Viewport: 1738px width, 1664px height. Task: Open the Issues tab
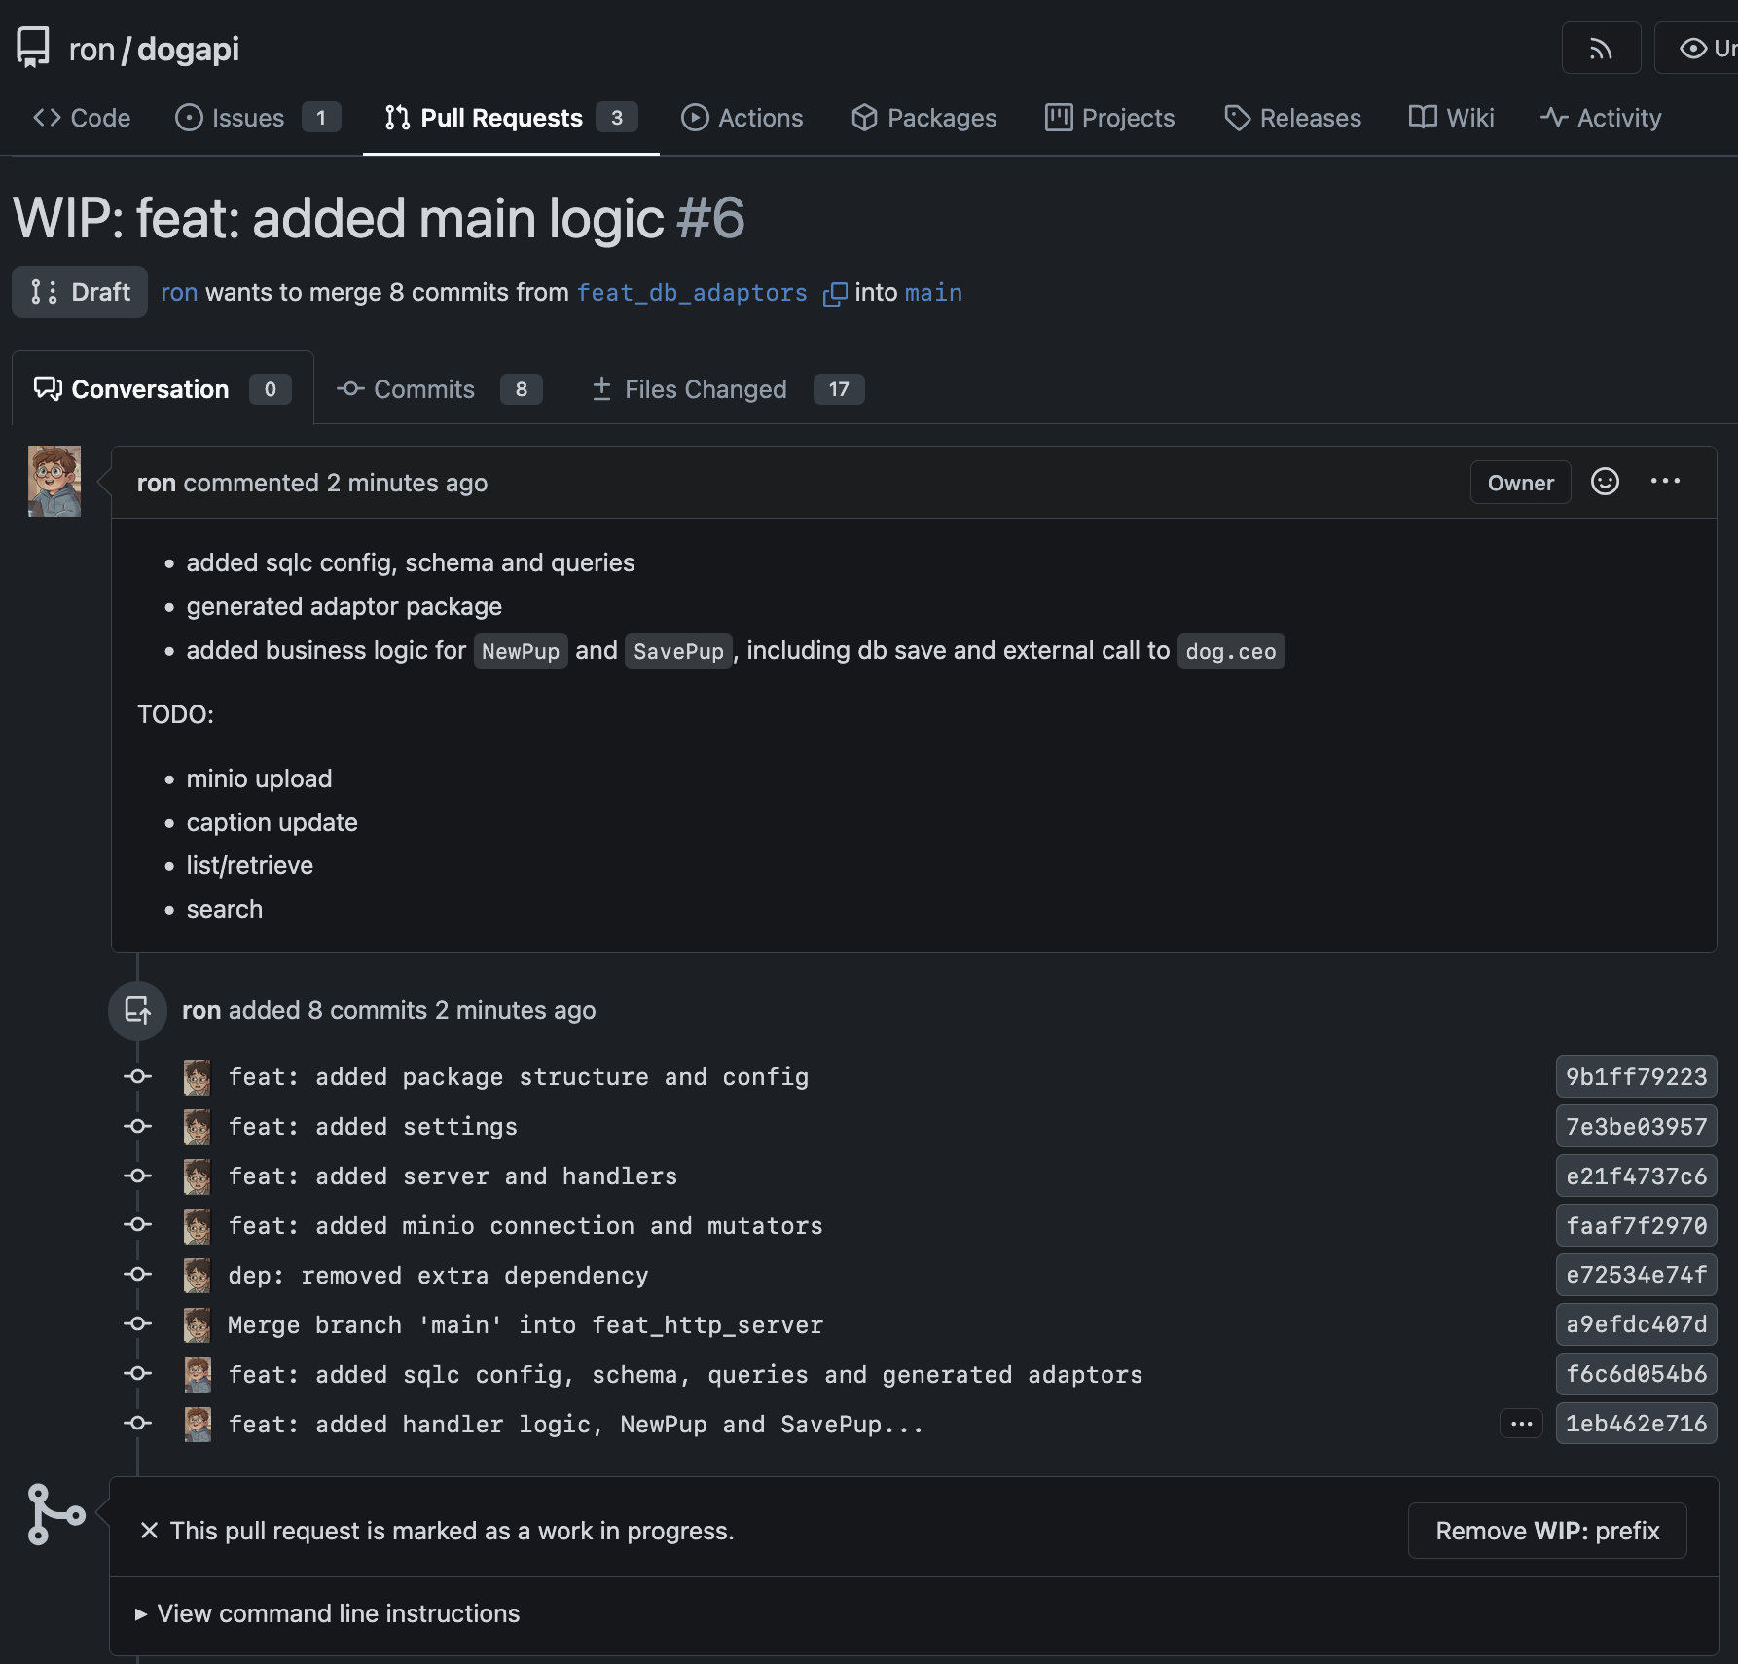(x=258, y=118)
